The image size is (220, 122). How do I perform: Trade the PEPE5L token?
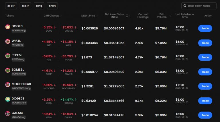coord(205,57)
